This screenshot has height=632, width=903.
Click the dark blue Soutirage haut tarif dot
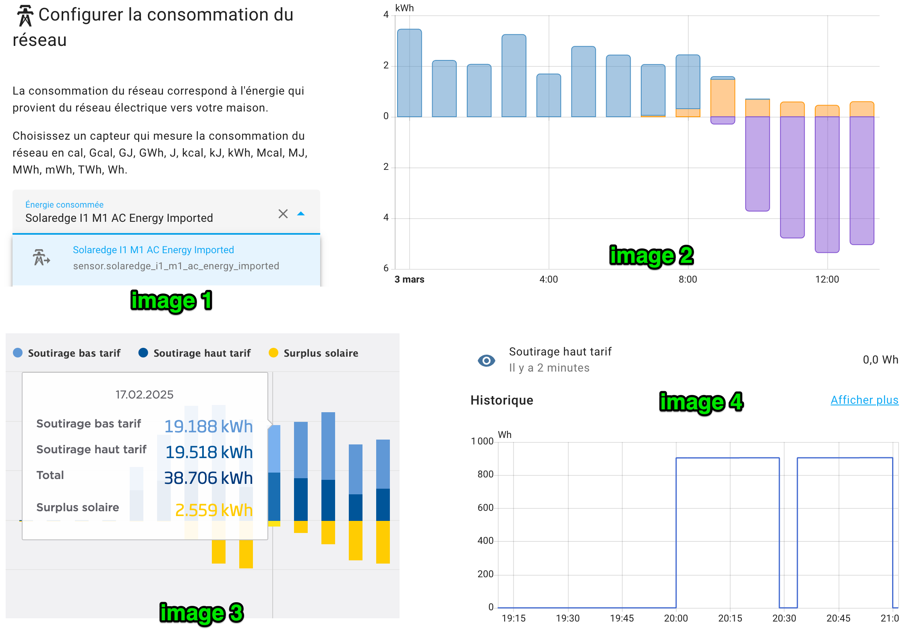tap(143, 353)
